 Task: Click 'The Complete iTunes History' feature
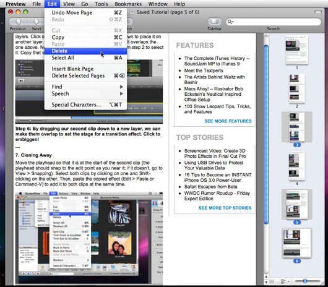pos(217,61)
